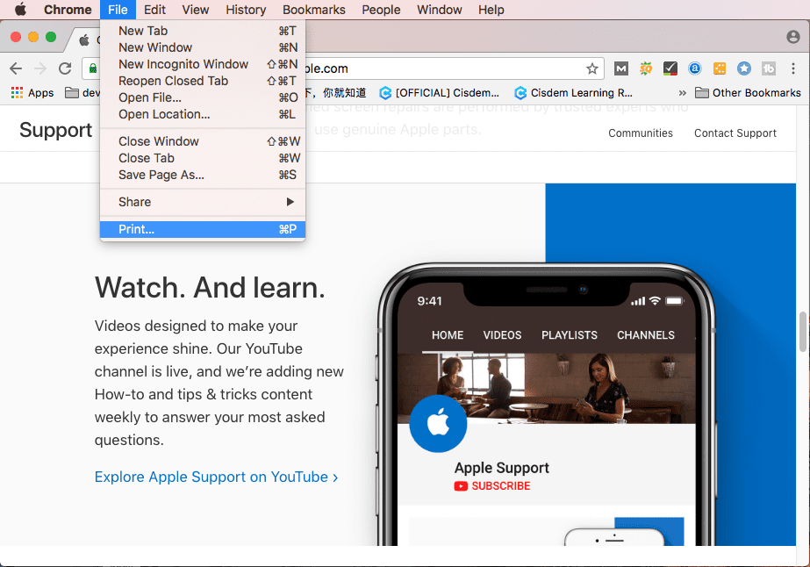This screenshot has height=567, width=810.
Task: Choose Close Window from the File menu
Action: (203, 141)
